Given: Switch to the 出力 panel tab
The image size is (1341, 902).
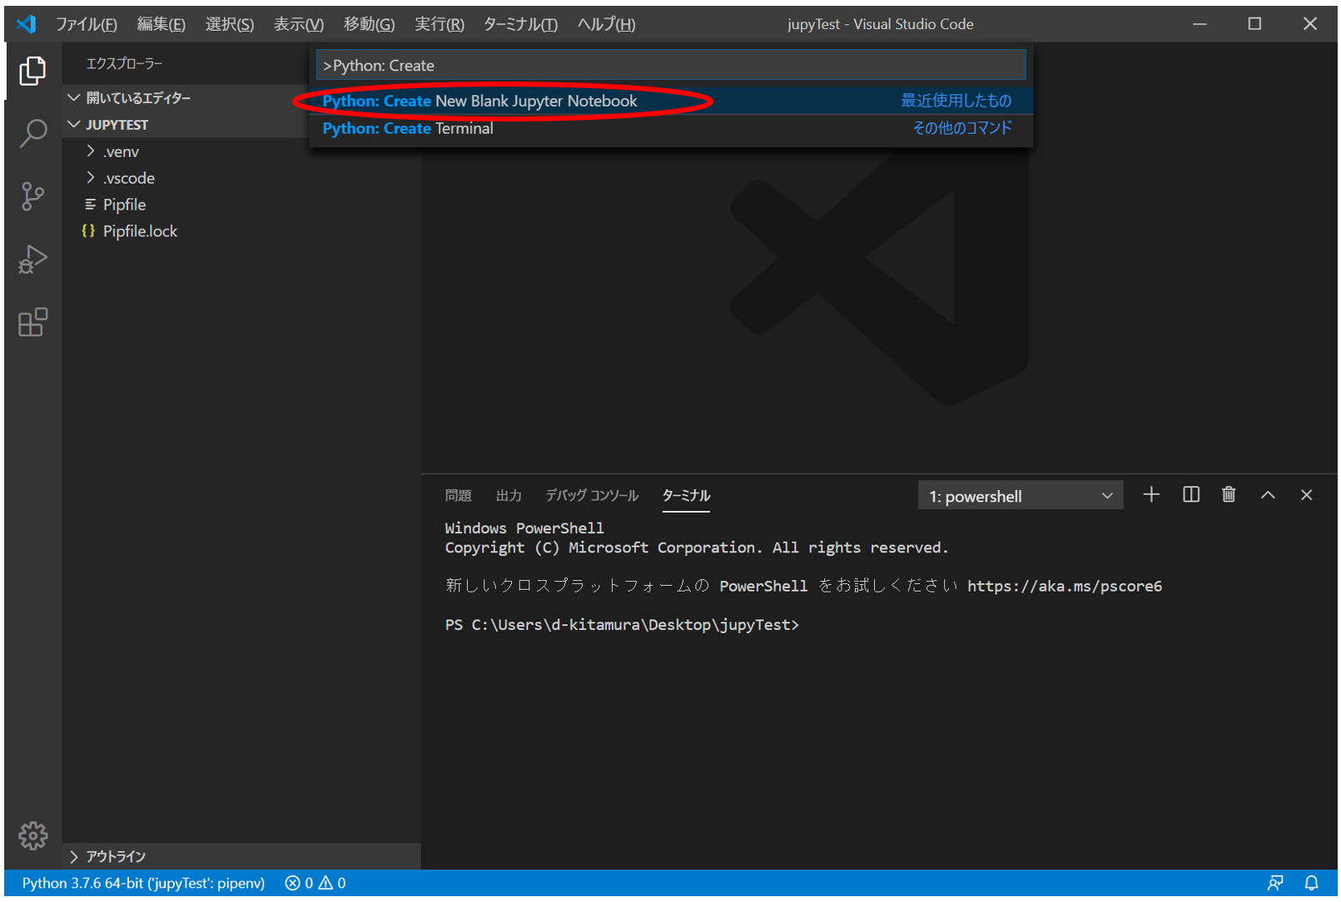Looking at the screenshot, I should coord(509,496).
